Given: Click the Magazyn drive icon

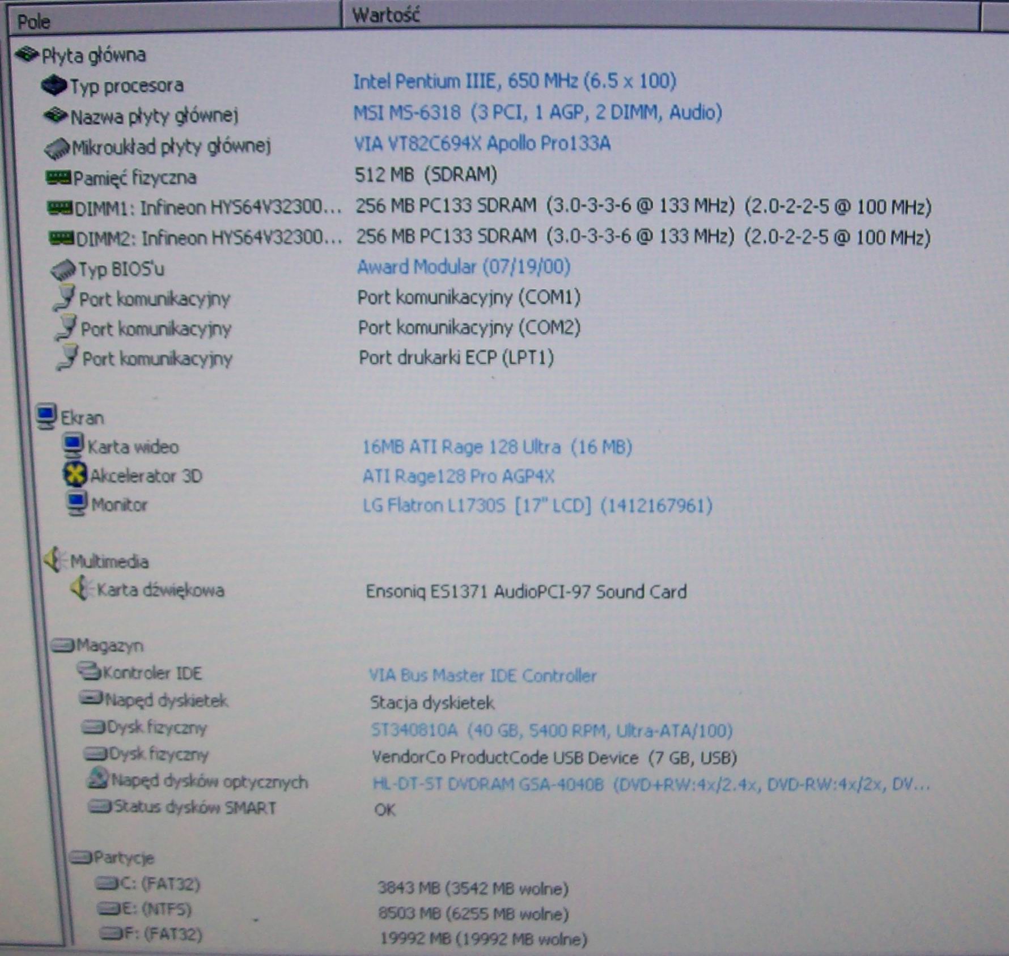Looking at the screenshot, I should (x=62, y=645).
